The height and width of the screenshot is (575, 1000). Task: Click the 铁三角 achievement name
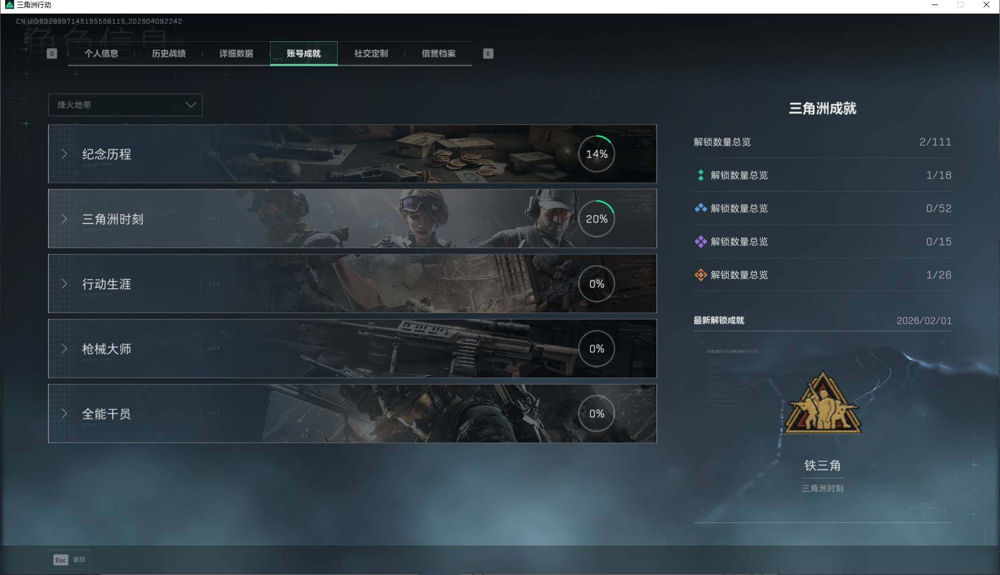tap(823, 465)
